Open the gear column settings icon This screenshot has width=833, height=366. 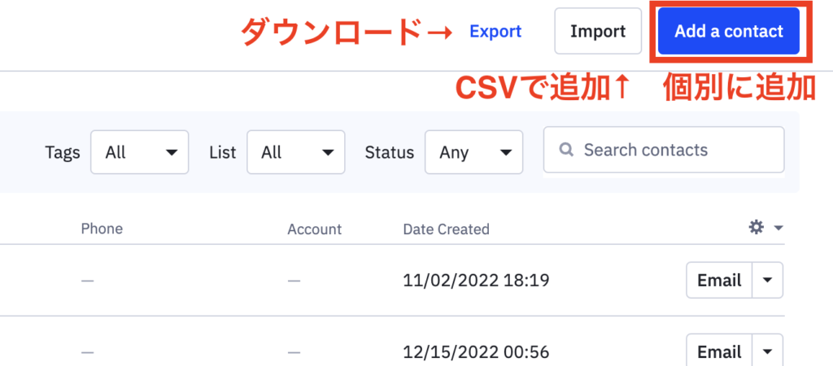pyautogui.click(x=756, y=228)
